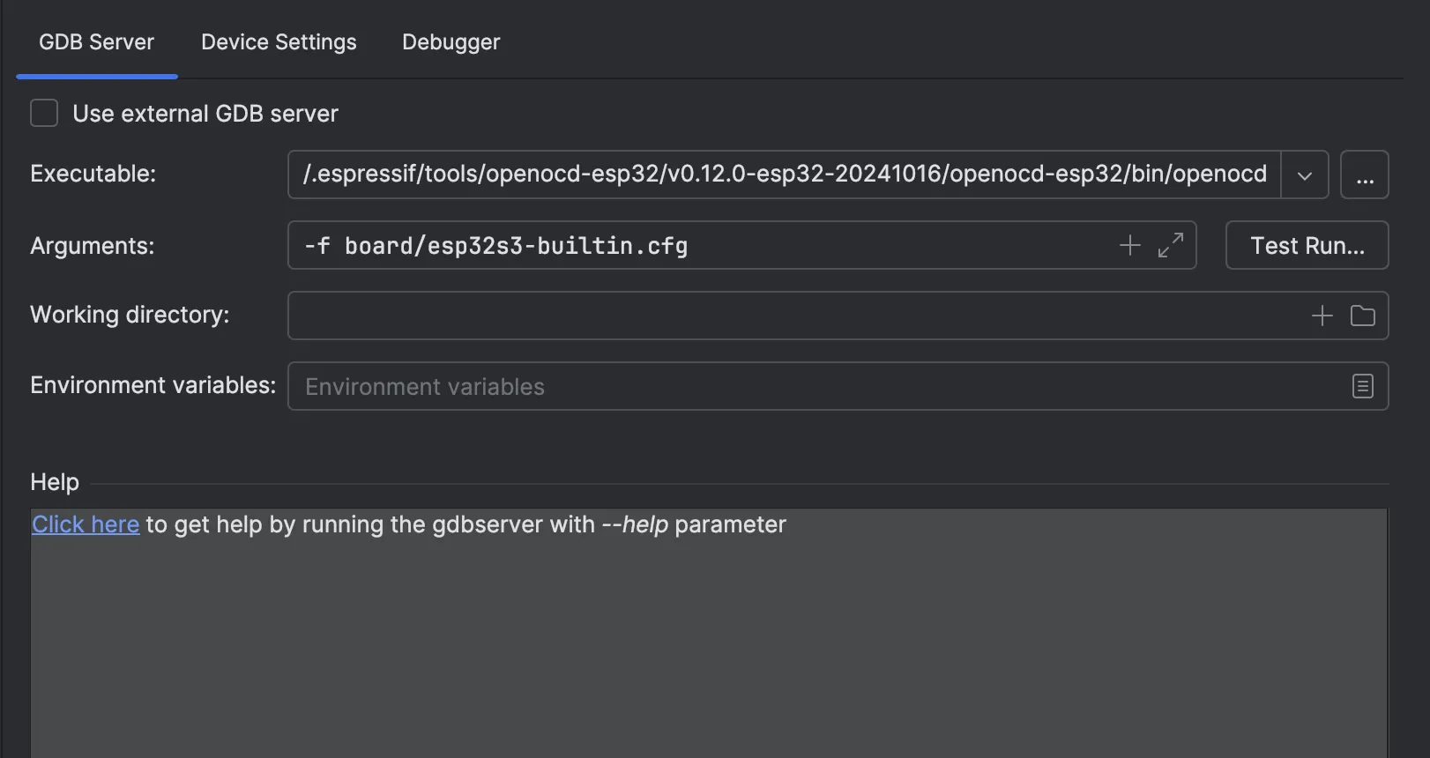Expand the Arguments field editor
Image resolution: width=1430 pixels, height=758 pixels.
[1170, 245]
